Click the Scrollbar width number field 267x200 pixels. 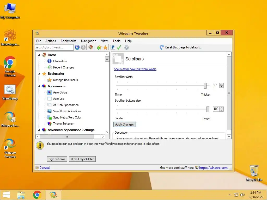coord(216,85)
